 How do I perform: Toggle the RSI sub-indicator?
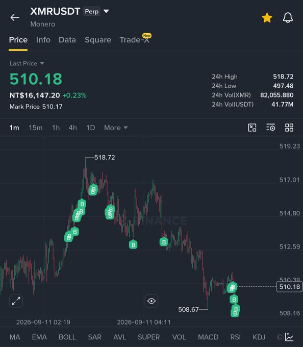tap(235, 337)
